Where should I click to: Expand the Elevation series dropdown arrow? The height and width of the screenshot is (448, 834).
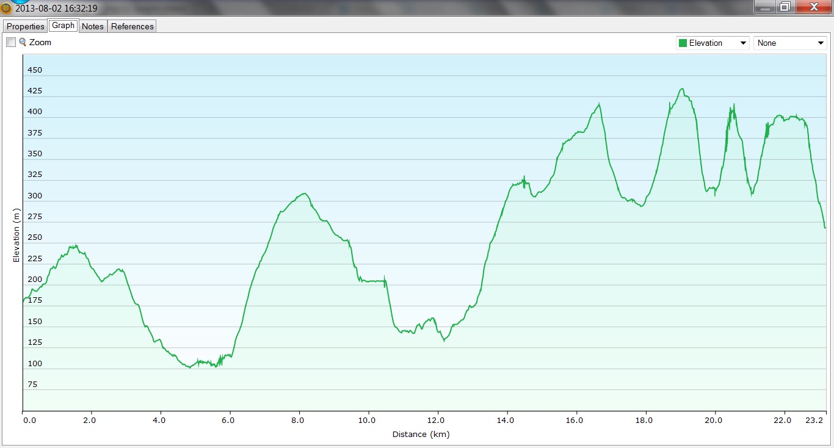click(742, 43)
